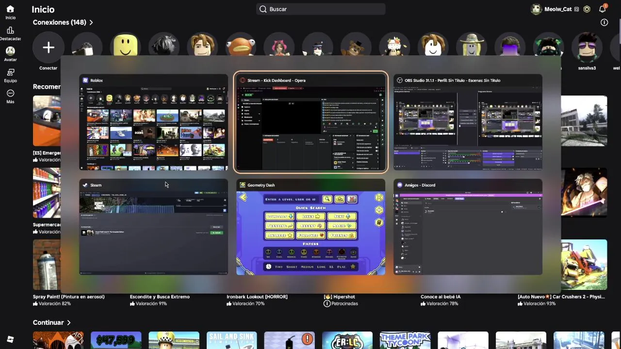
Task: Open Sail and Sink game in Continuar row
Action: point(231,340)
